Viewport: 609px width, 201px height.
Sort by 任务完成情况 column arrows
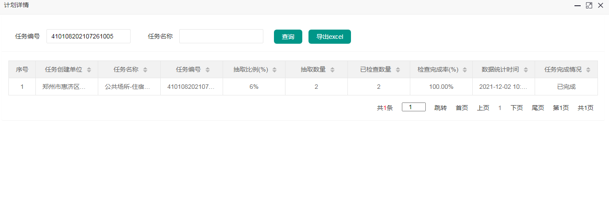tap(589, 70)
